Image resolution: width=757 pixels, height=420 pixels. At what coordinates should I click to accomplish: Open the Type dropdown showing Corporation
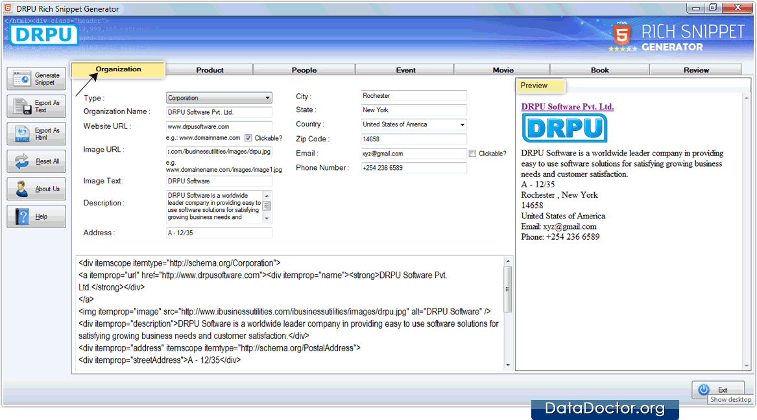(219, 98)
